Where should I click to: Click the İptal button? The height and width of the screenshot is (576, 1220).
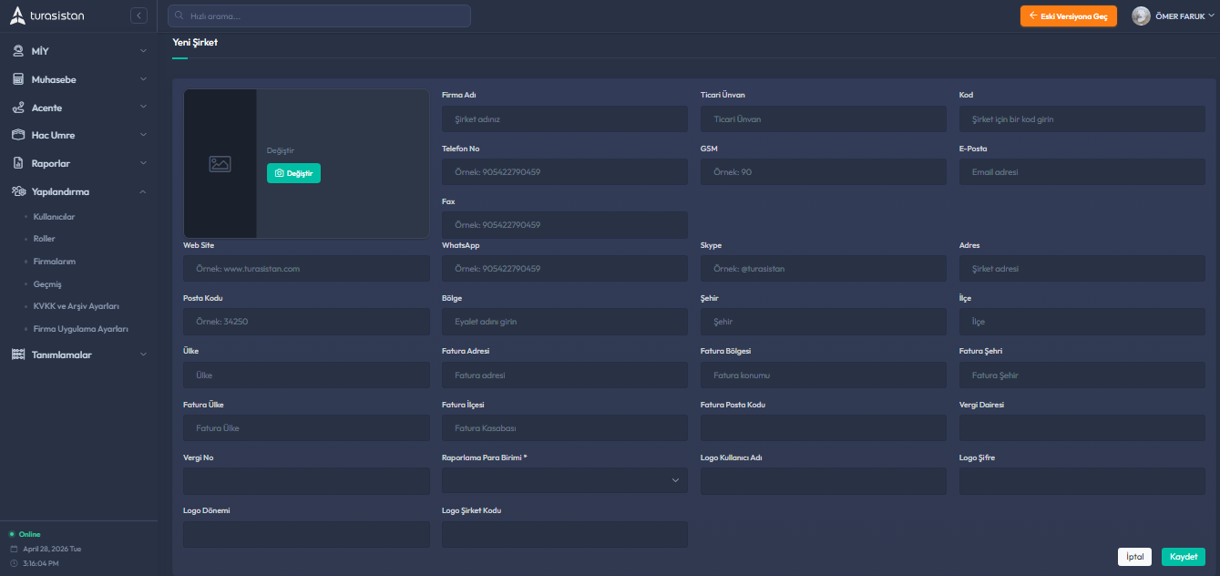tap(1134, 557)
